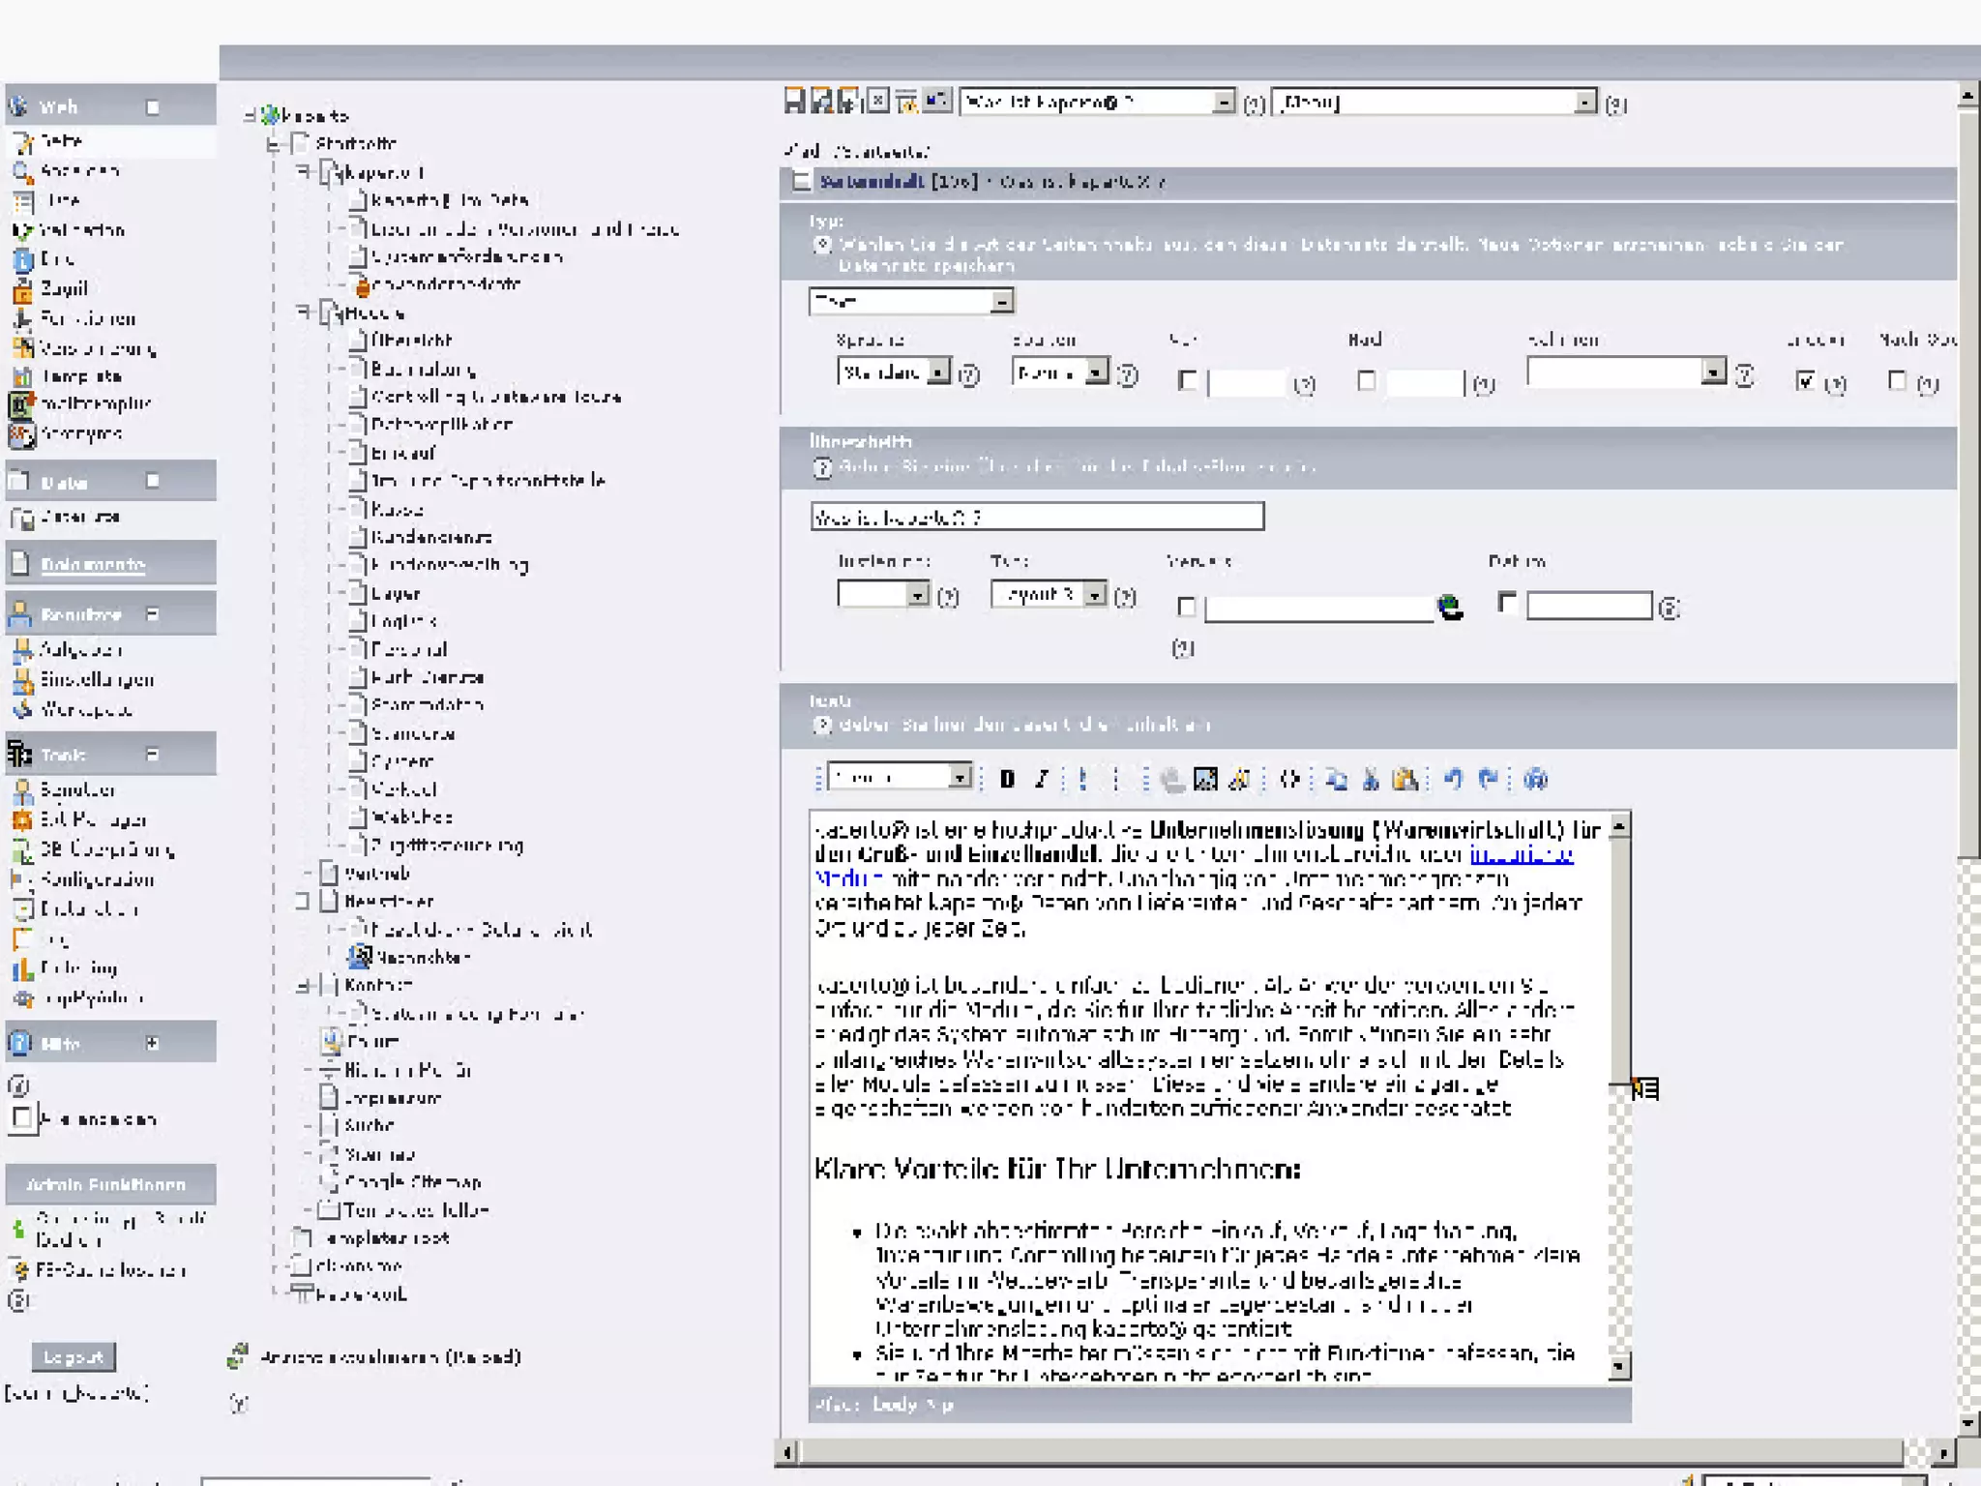Click the about editor icon

[x=1535, y=779]
